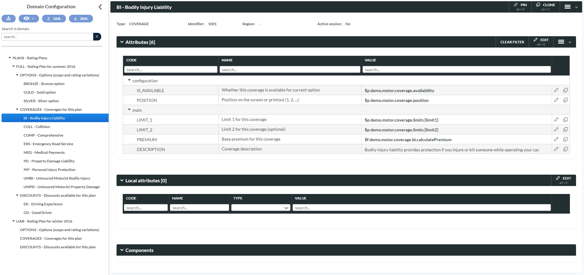
Task: Download XML file button
Action: (x=81, y=19)
